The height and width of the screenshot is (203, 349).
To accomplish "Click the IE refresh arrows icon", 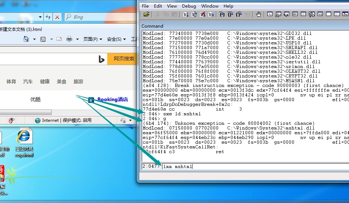I will 48,17.
